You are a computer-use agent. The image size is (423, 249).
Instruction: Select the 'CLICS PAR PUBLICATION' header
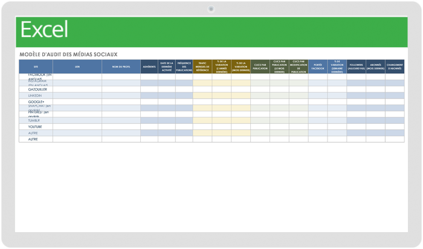coord(260,66)
